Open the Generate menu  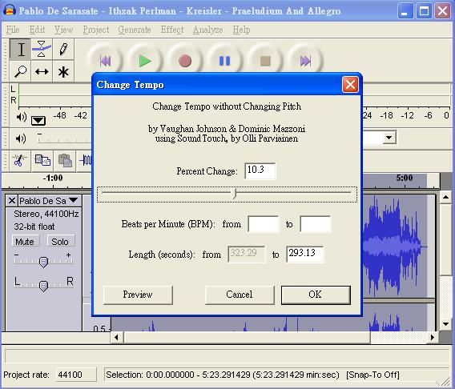135,30
